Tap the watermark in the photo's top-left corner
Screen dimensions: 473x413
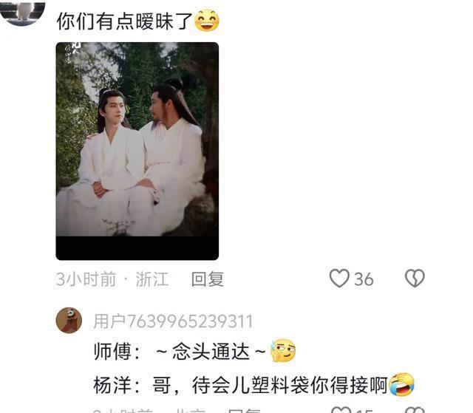(72, 53)
